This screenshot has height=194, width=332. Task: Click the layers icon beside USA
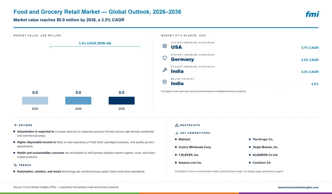point(165,46)
